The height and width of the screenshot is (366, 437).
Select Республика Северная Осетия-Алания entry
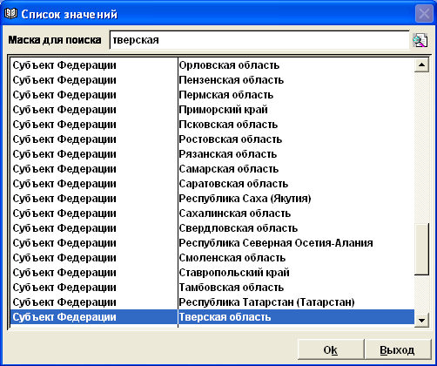212,243
